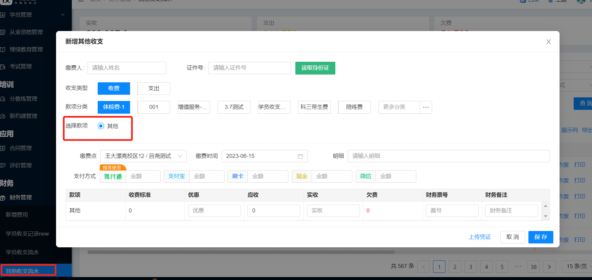Click the 合同管理 sidebar icon
592x280 pixels.
[3, 148]
